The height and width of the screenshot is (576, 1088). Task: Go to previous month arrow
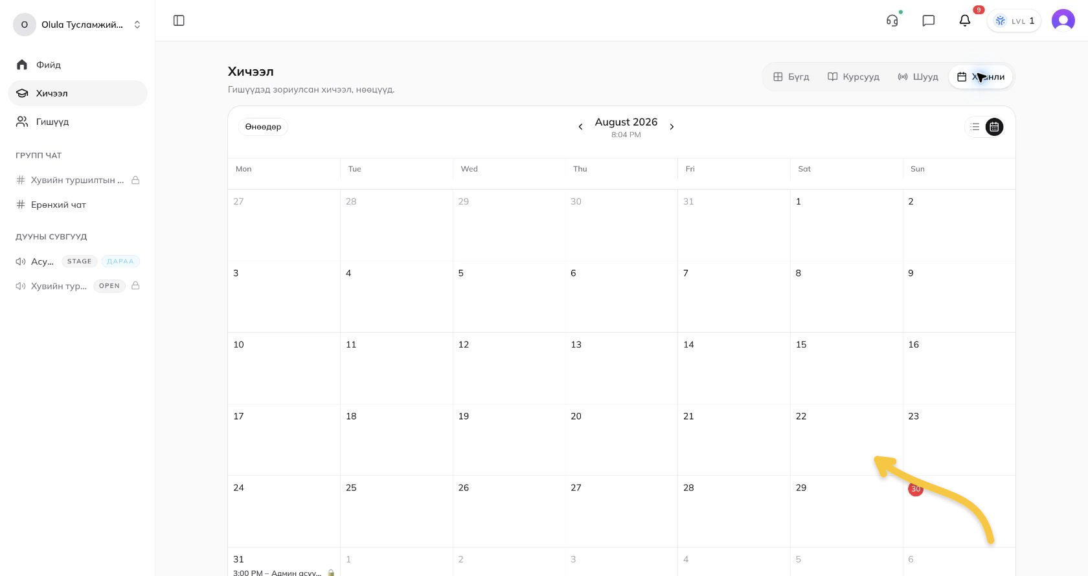pyautogui.click(x=580, y=127)
